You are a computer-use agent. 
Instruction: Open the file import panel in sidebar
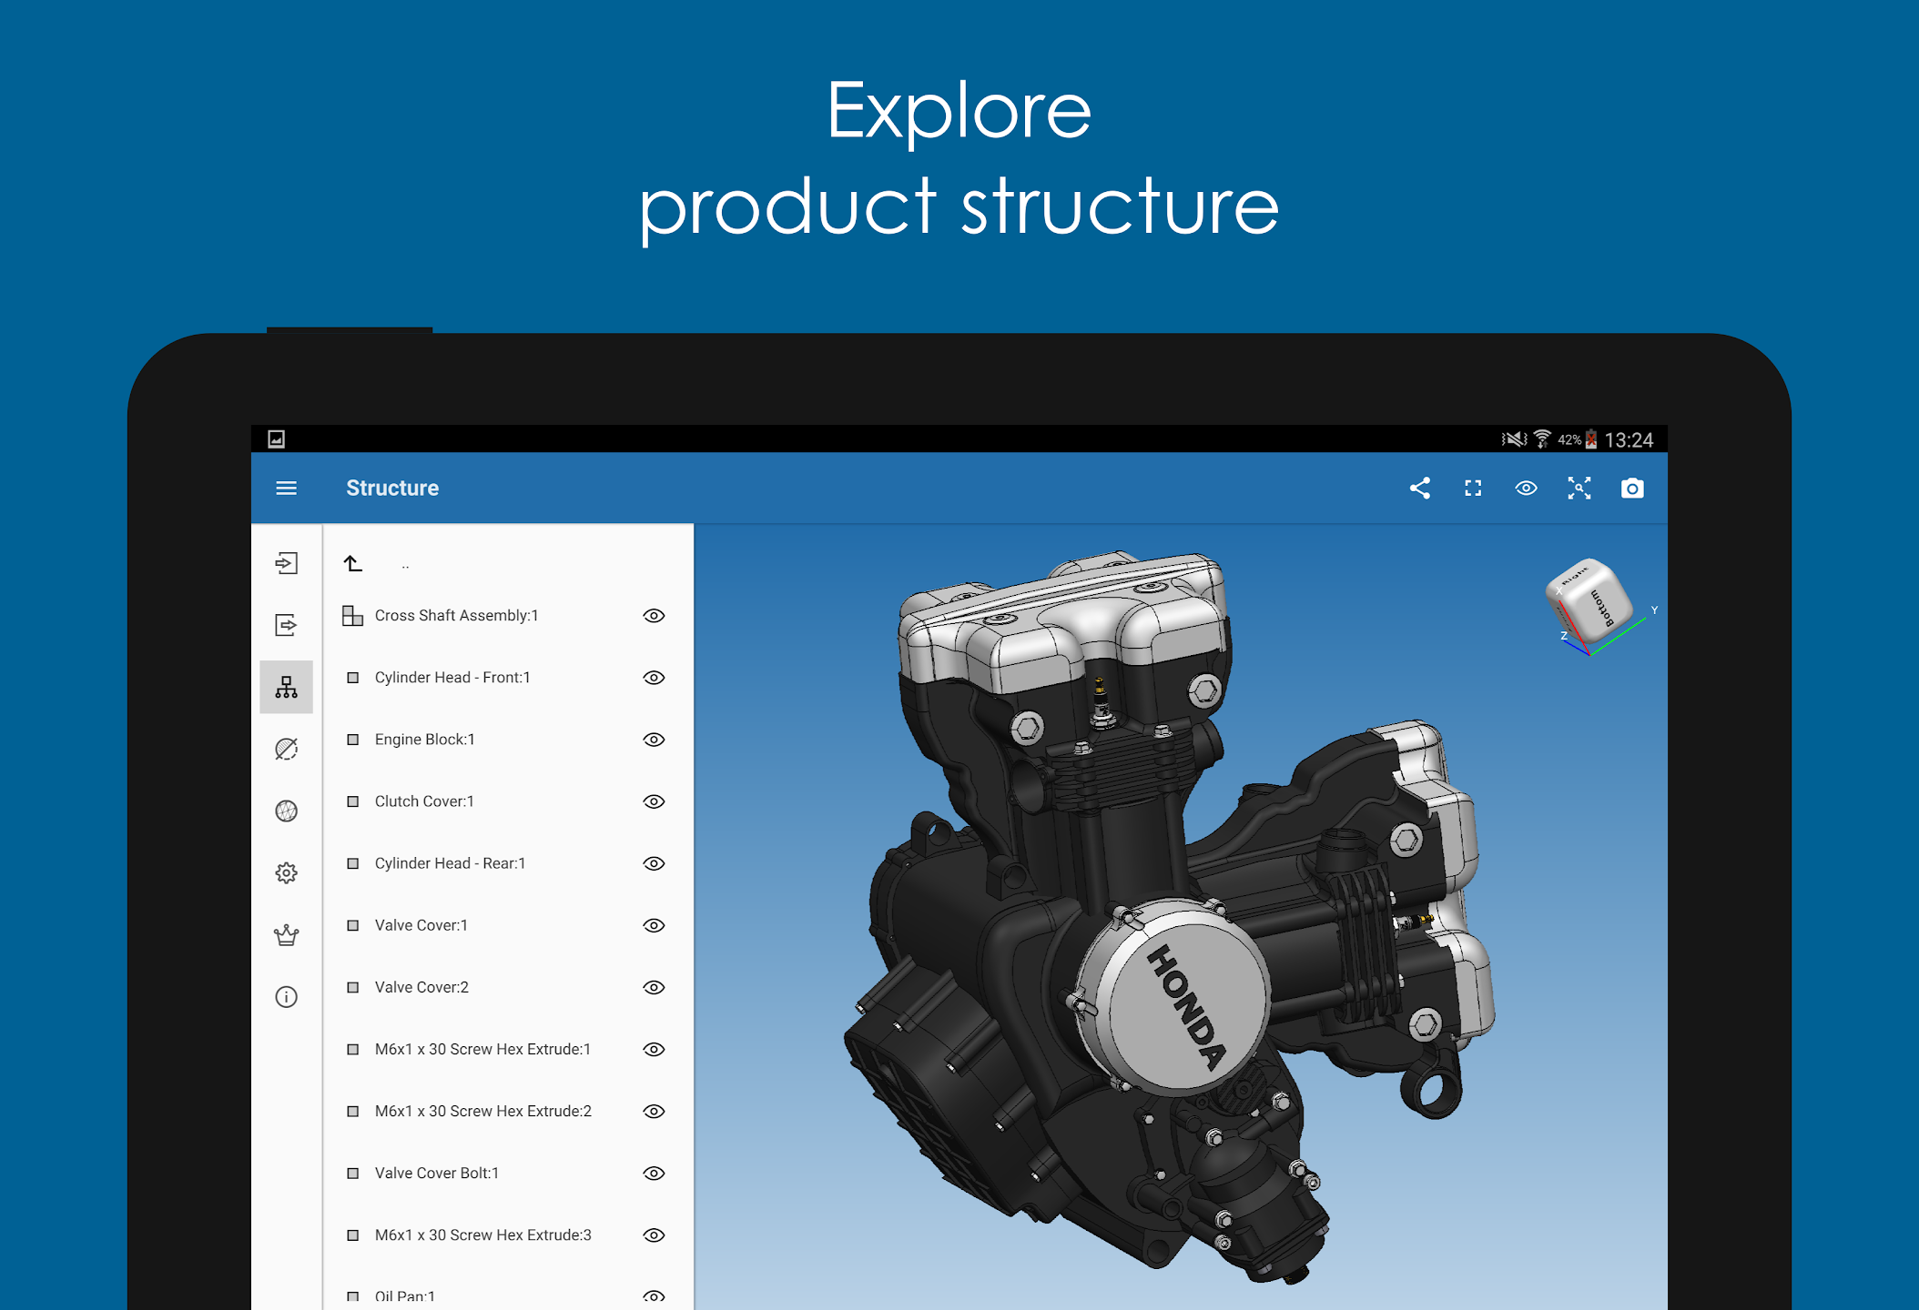tap(287, 564)
